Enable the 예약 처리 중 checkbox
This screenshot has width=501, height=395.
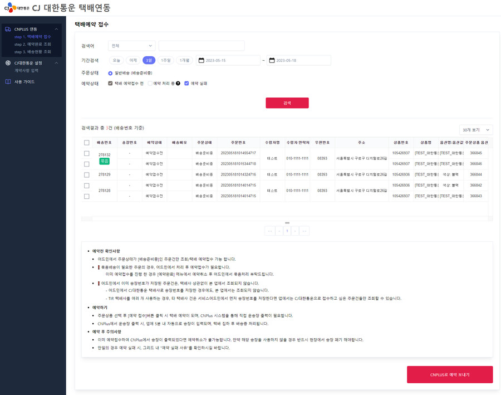click(150, 84)
